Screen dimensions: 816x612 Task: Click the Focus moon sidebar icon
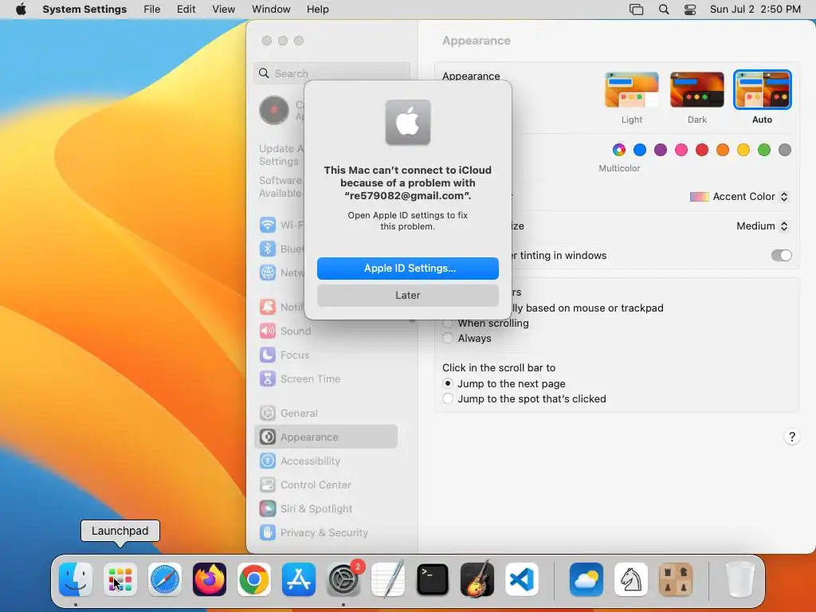[x=268, y=355]
